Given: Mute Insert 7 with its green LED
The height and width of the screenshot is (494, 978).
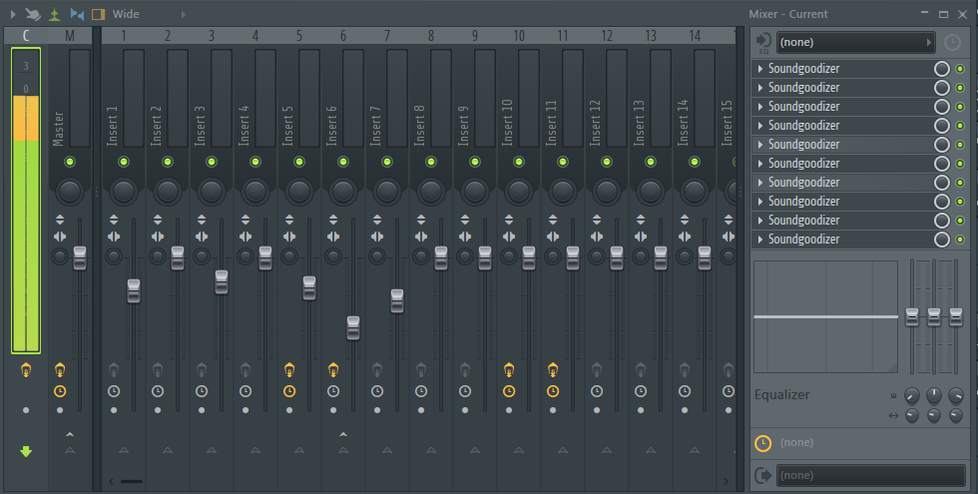Looking at the screenshot, I should tap(387, 162).
